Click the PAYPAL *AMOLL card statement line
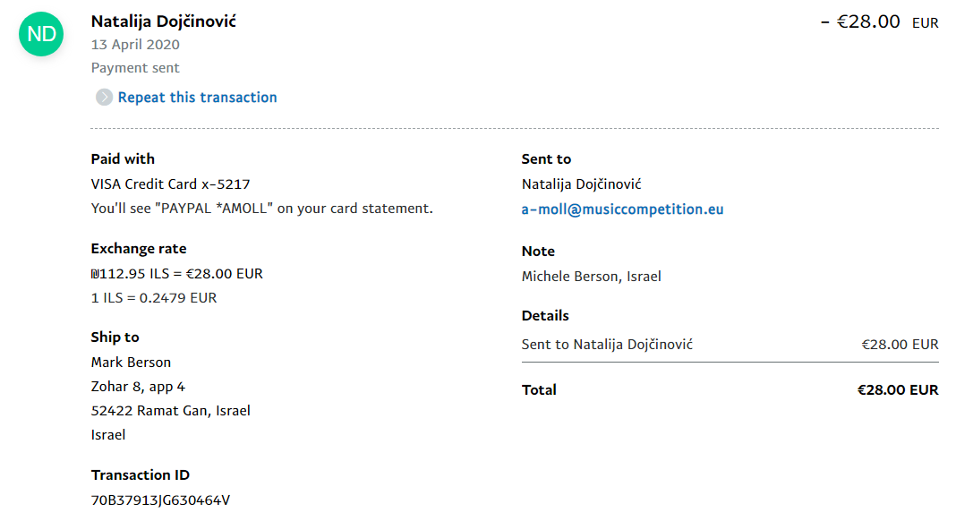973x521 pixels. 261,209
